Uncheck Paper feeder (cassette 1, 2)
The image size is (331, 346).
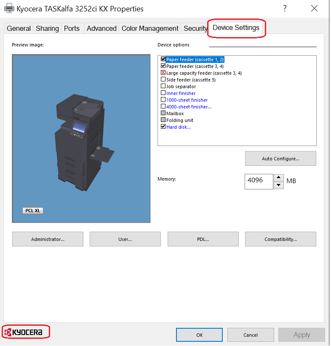pos(163,59)
